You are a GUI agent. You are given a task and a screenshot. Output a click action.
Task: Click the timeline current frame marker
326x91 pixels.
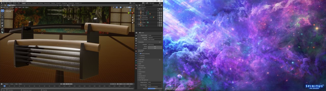(4, 86)
